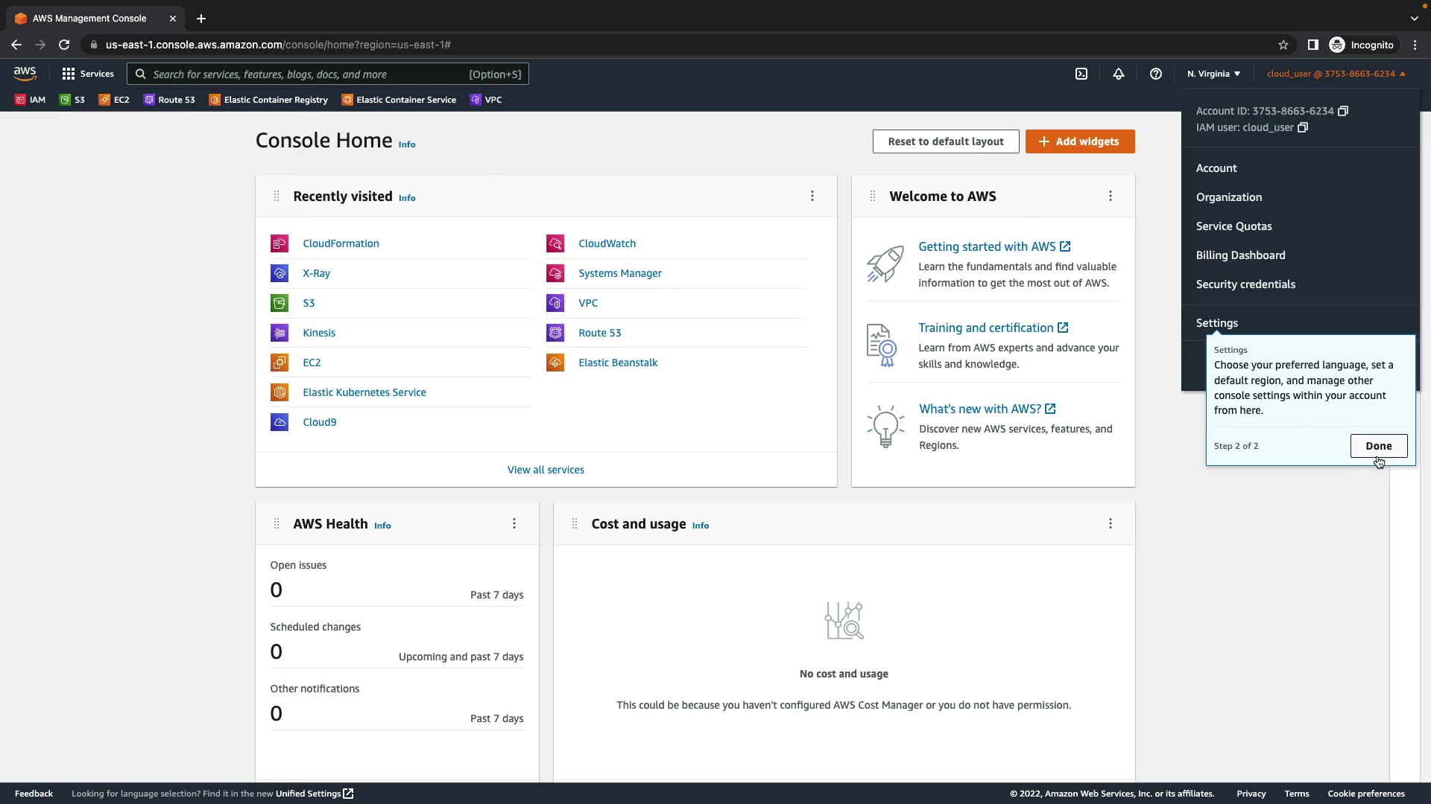Click the CloudFormation service icon
Image resolution: width=1431 pixels, height=804 pixels.
(x=279, y=243)
